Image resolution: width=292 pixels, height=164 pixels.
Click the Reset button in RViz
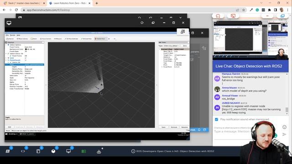[8, 131]
